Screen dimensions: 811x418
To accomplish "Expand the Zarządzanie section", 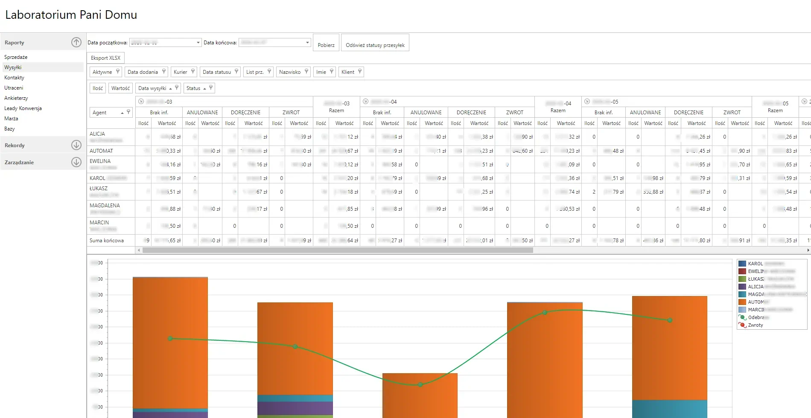I will coord(76,162).
